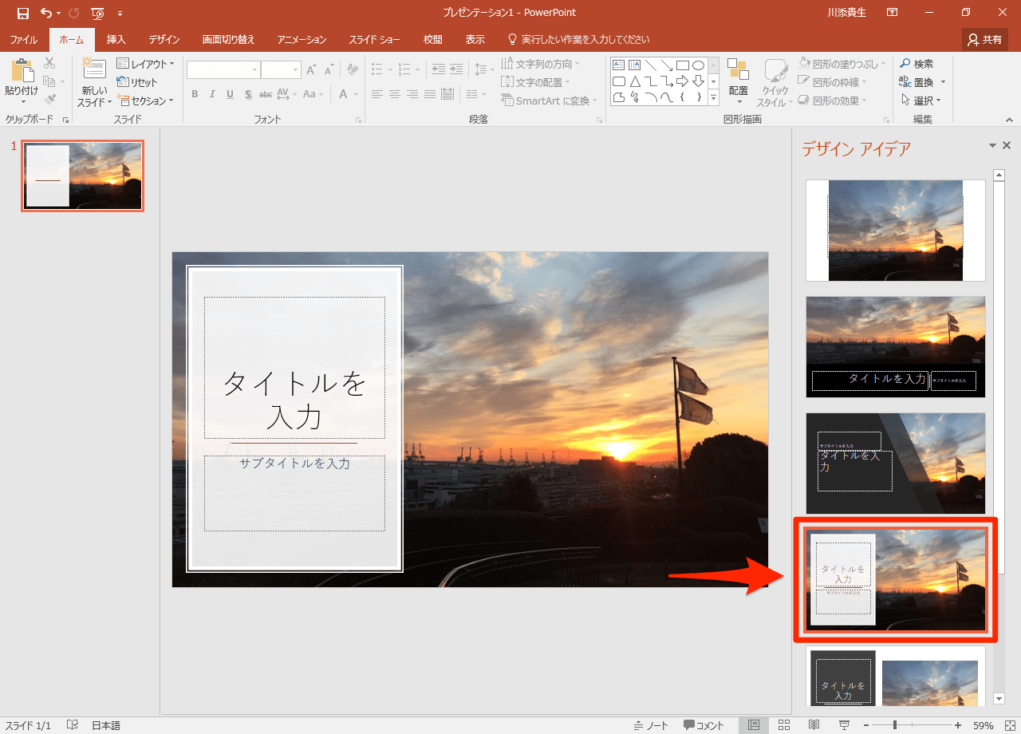Open 図形の効果 shape effects dropdown
Screen dimensions: 1021x734
[834, 101]
